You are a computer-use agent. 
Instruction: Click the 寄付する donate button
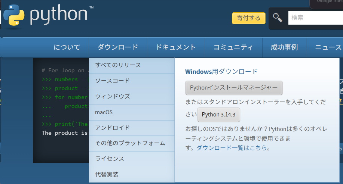tap(249, 18)
